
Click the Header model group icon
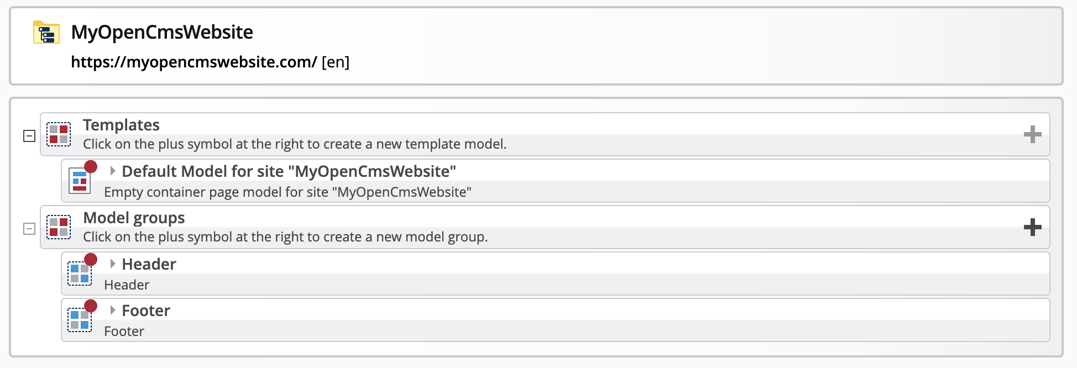click(80, 273)
